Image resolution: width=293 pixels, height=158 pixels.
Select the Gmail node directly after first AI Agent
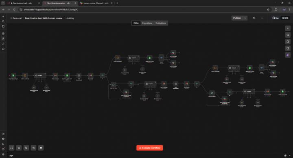pyautogui.click(x=55, y=75)
